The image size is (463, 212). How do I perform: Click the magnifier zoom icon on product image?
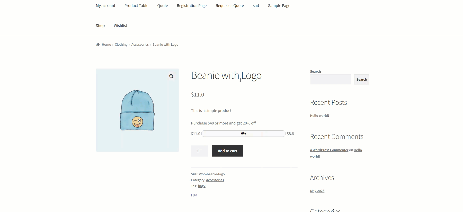pos(171,76)
